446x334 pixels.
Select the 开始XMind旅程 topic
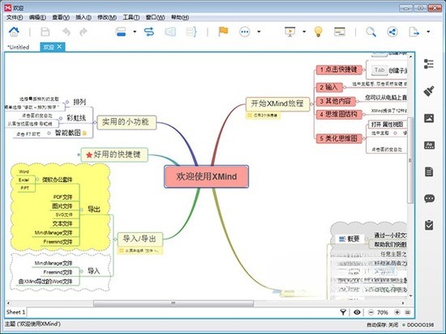(277, 104)
